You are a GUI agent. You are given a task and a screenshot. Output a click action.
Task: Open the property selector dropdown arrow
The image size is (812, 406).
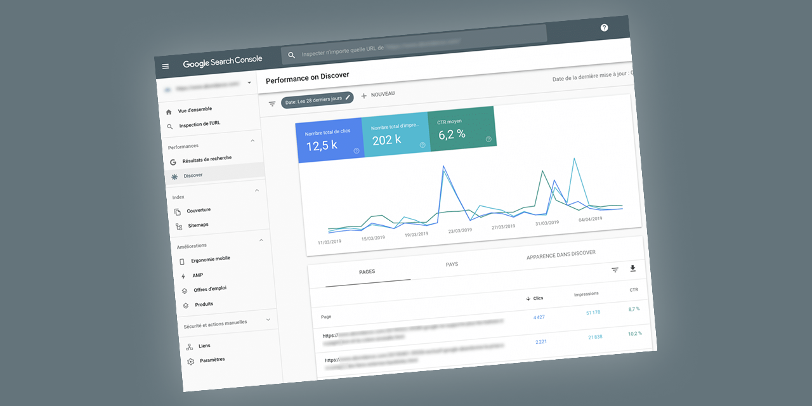[x=249, y=82]
